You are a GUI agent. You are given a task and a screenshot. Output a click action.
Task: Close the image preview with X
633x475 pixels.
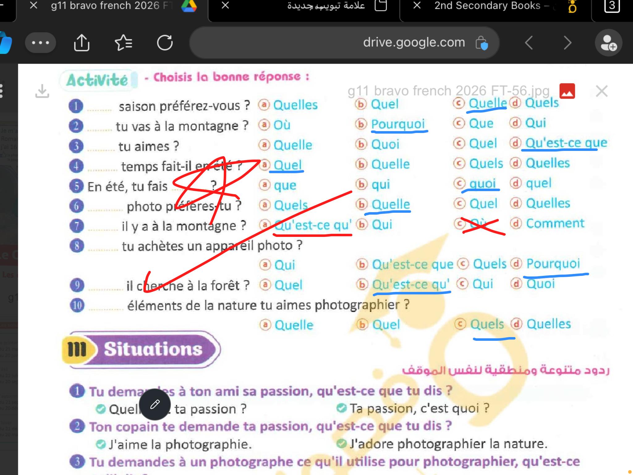click(x=601, y=91)
